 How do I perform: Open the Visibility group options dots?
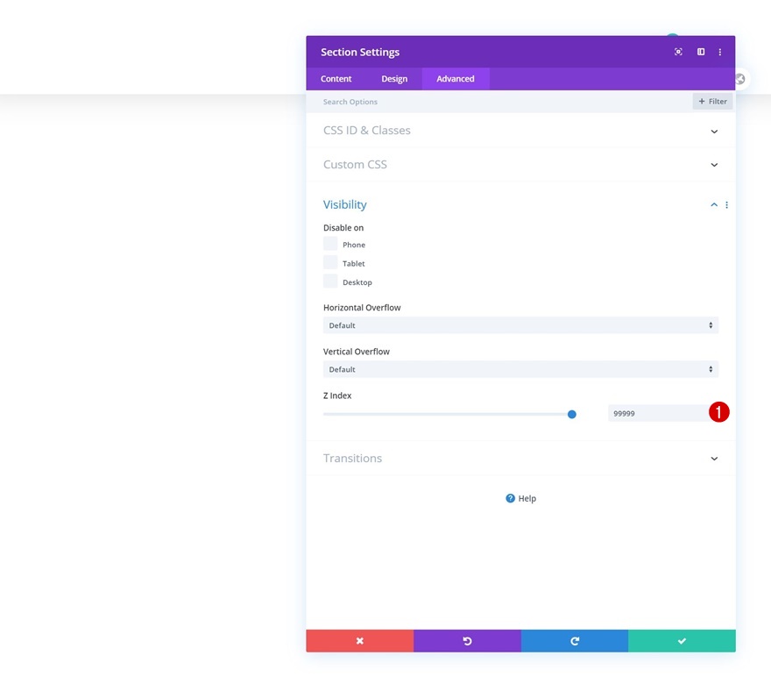[726, 204]
